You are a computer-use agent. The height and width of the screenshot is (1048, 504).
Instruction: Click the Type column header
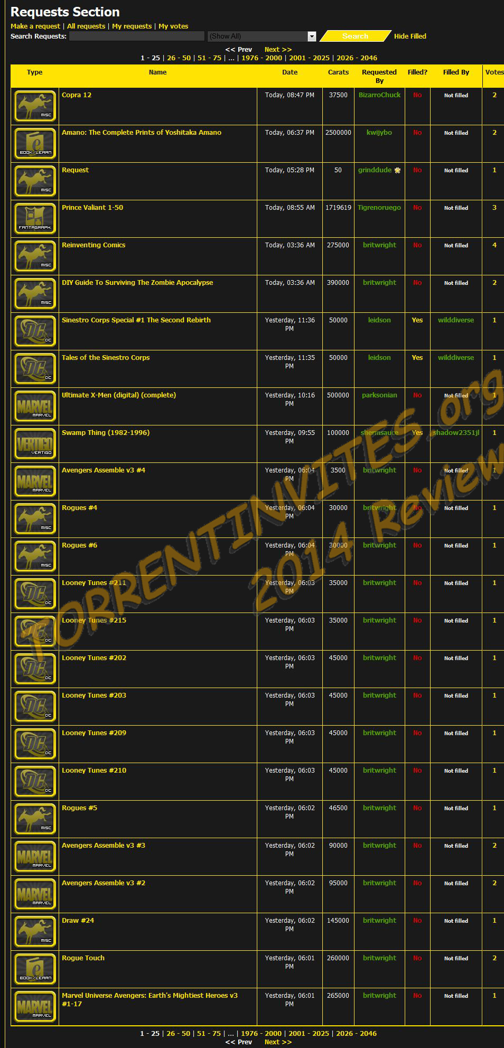34,72
